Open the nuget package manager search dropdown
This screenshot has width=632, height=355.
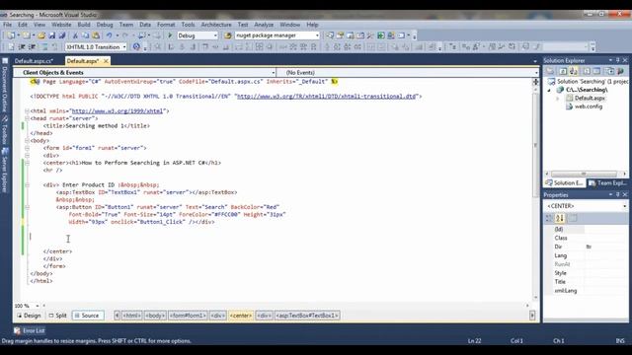[317, 35]
